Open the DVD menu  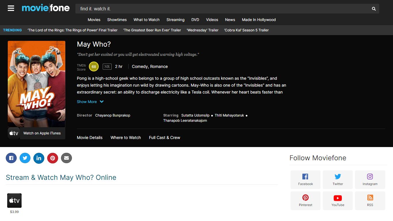tap(195, 20)
